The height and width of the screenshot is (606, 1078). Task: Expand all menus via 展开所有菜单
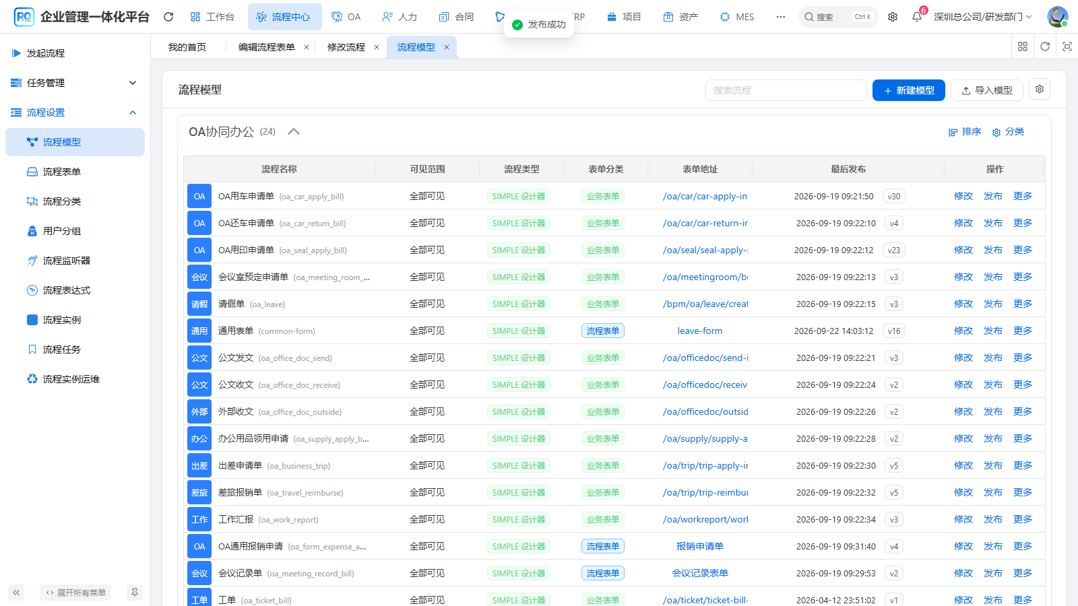click(x=75, y=593)
